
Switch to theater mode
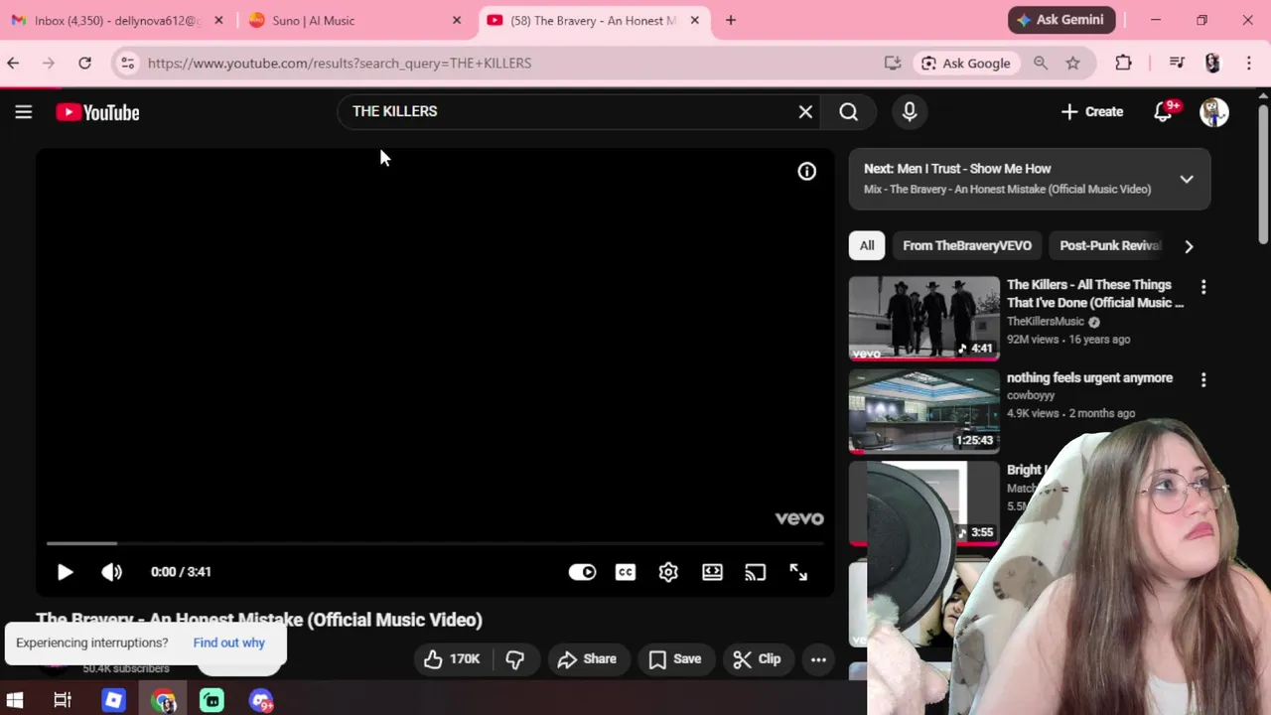[712, 572]
